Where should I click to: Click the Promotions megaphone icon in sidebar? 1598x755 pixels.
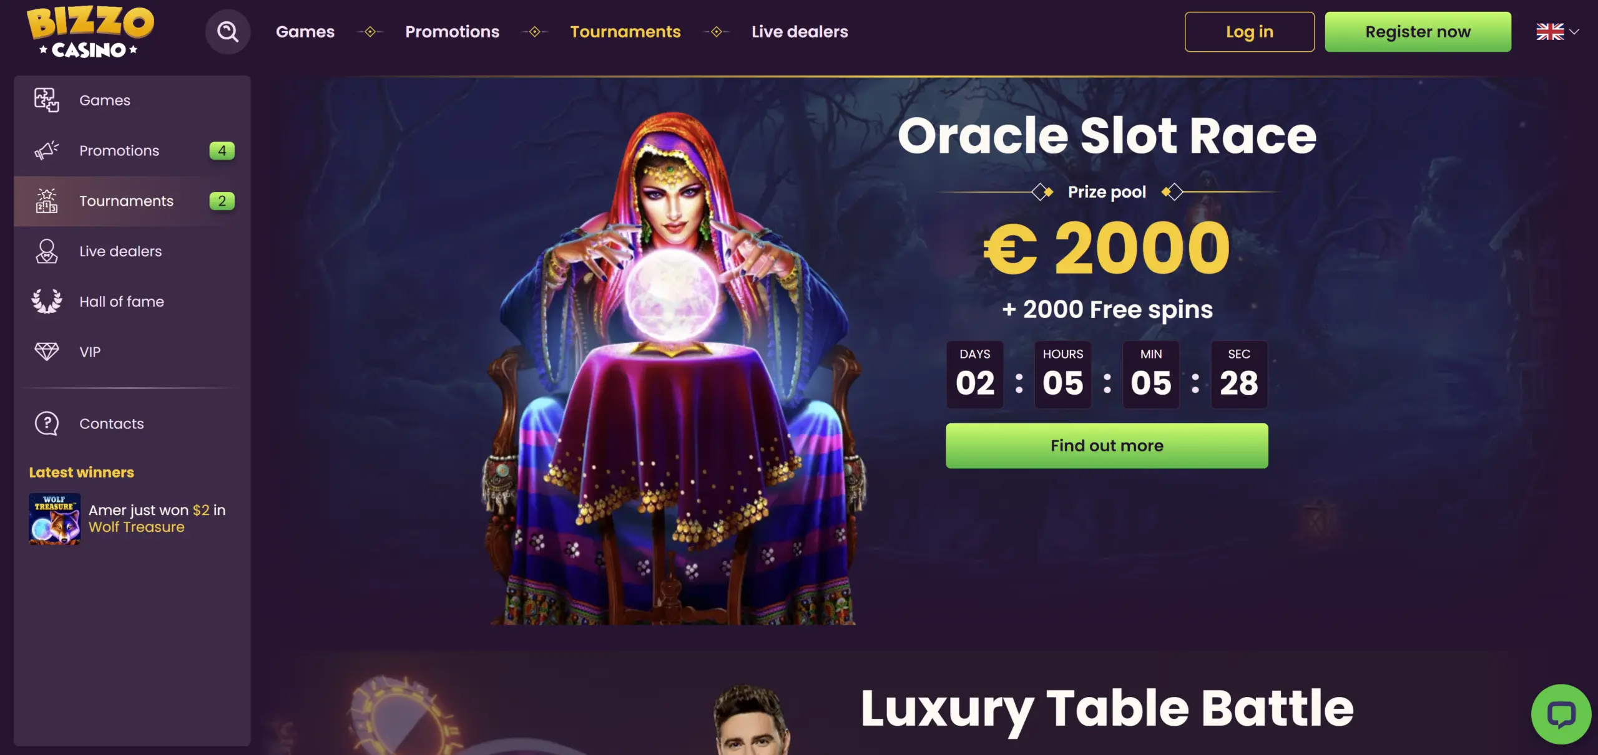coord(47,151)
